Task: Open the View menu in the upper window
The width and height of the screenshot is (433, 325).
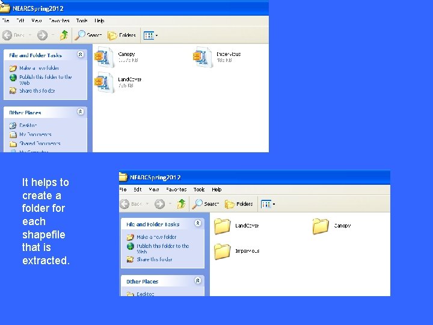Action: [37, 20]
